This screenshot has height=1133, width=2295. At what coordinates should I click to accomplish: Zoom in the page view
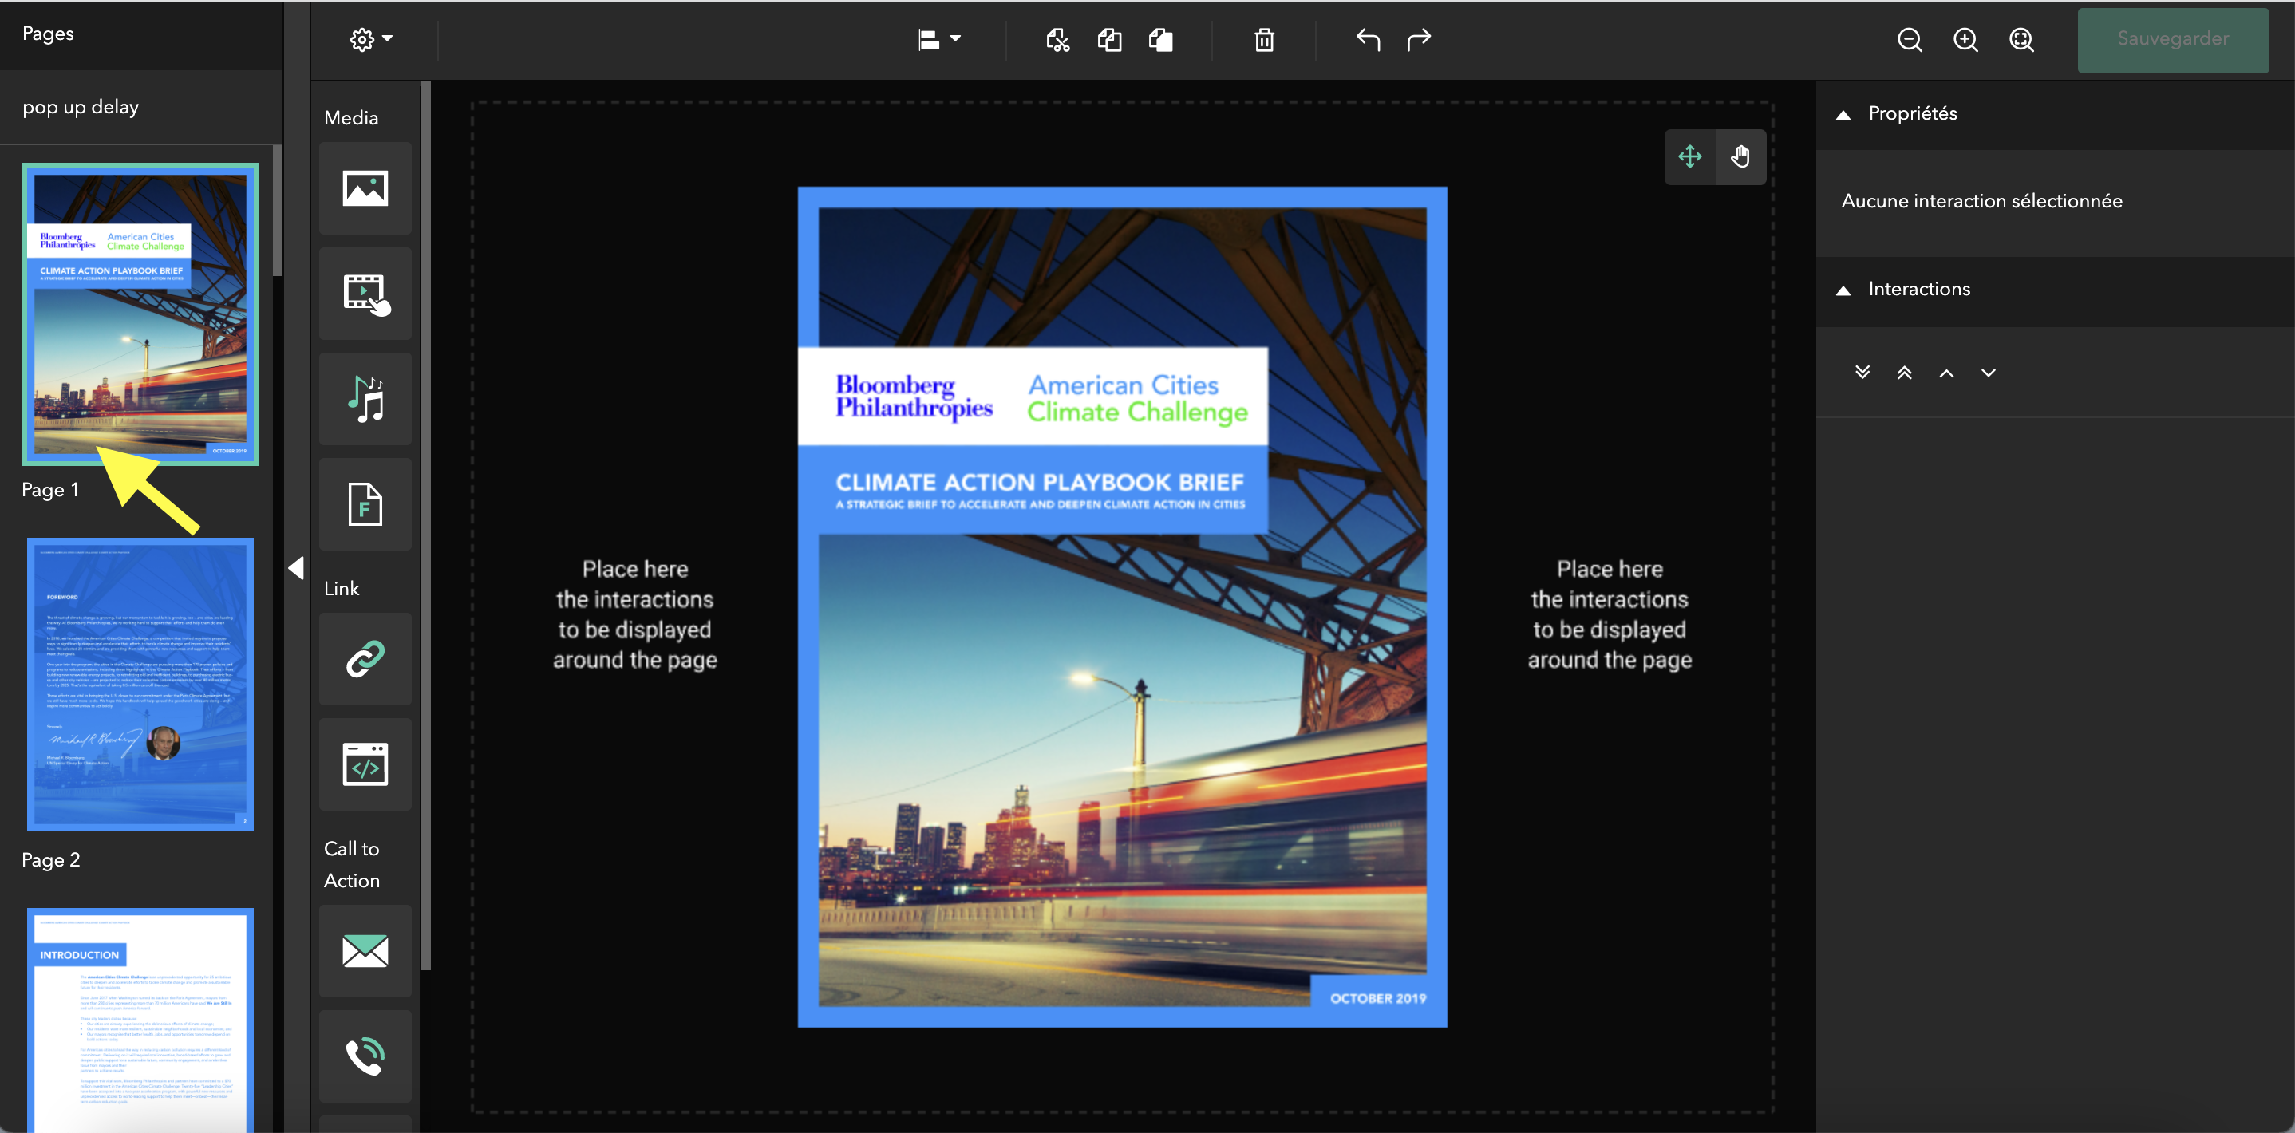[1965, 39]
